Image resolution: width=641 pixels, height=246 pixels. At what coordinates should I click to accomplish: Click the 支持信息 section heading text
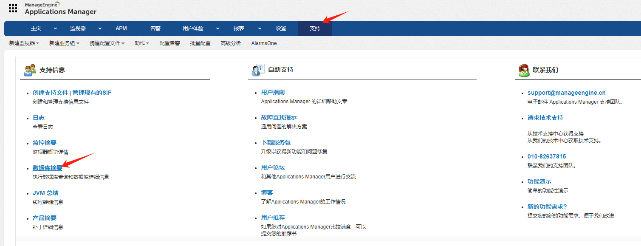(52, 70)
